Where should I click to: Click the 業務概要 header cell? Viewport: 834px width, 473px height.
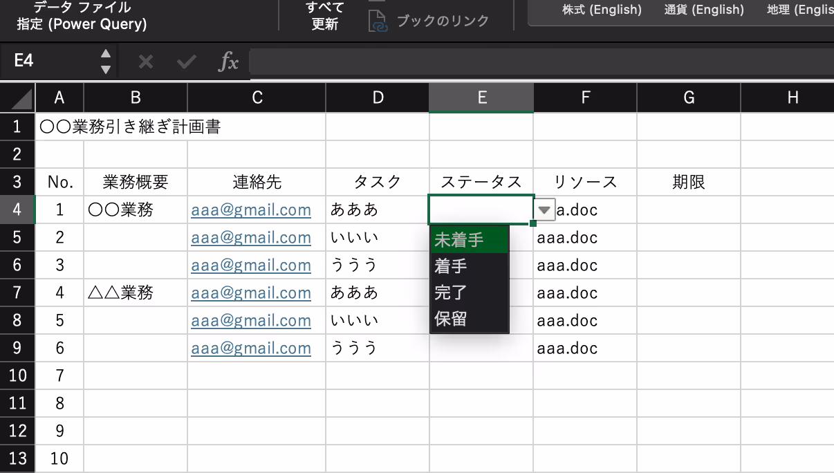pos(136,182)
